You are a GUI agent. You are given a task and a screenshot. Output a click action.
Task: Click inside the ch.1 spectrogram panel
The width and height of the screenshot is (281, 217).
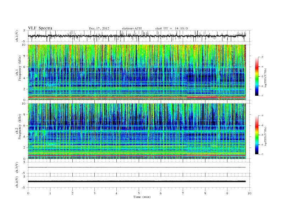click(137, 72)
